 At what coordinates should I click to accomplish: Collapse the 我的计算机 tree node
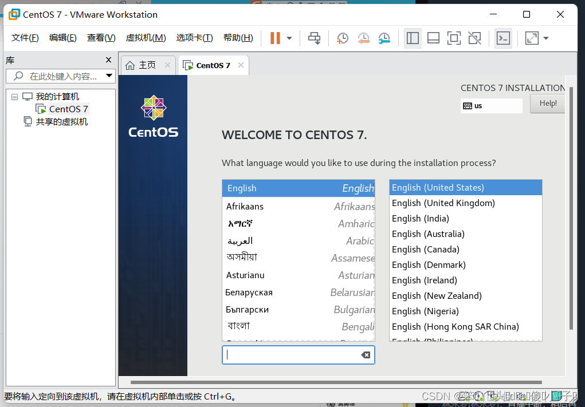[14, 97]
